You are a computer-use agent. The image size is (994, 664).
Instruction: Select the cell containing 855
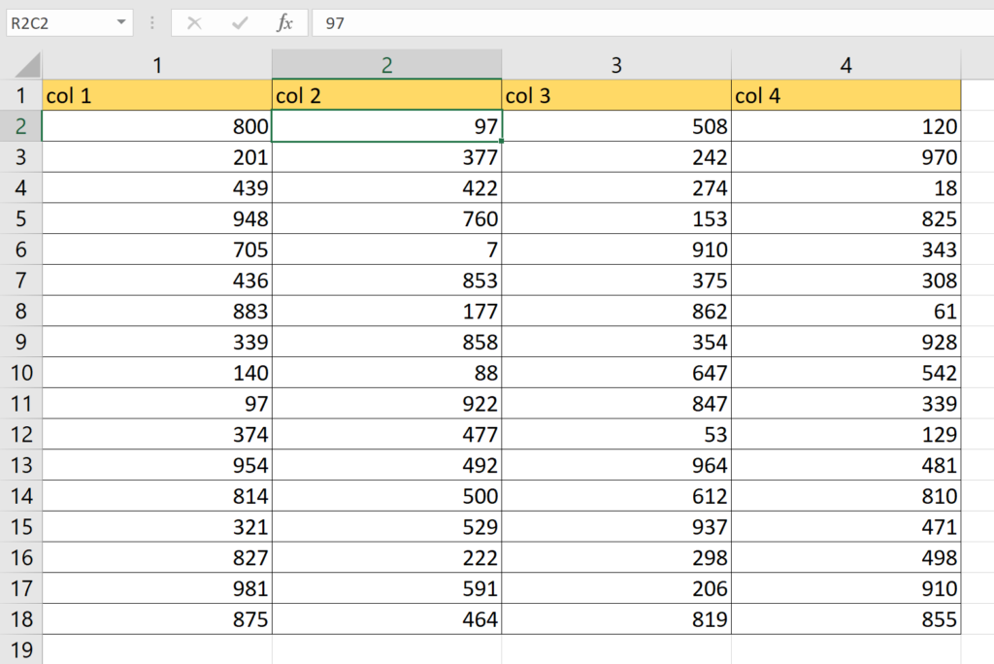pos(845,619)
